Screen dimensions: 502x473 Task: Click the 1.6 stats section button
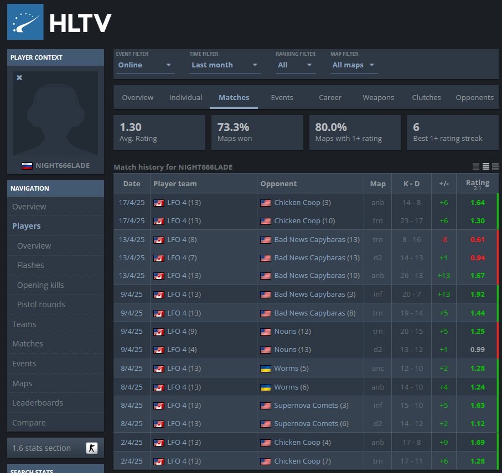click(x=55, y=448)
